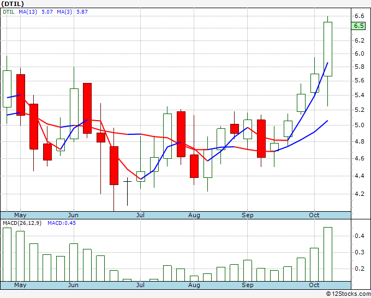This screenshot has height=298, width=371.
Task: Click the 5.8 price axis label
Action: pos(359,67)
